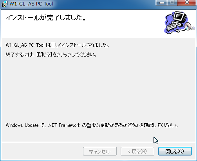The image size is (197, 161).
Task: Click the .NET Framework words in the bottom notice
Action: click(x=64, y=125)
